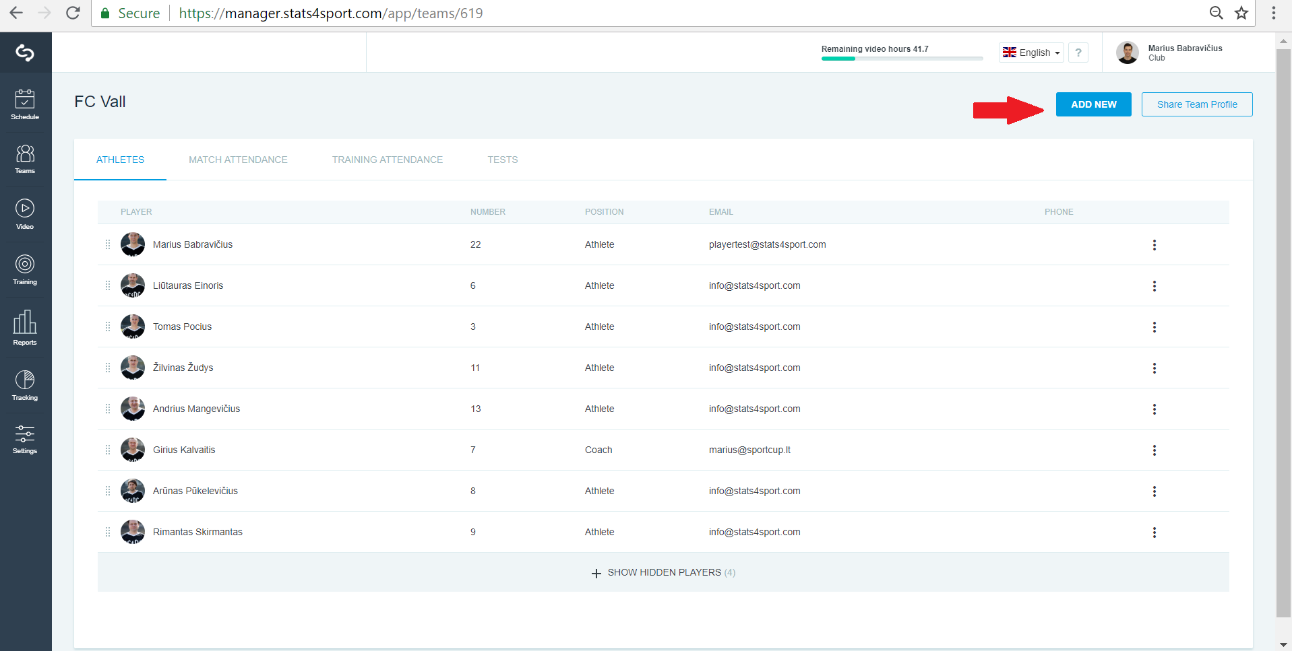Image resolution: width=1292 pixels, height=651 pixels.
Task: Switch to the Training Attendance tab
Action: click(388, 160)
